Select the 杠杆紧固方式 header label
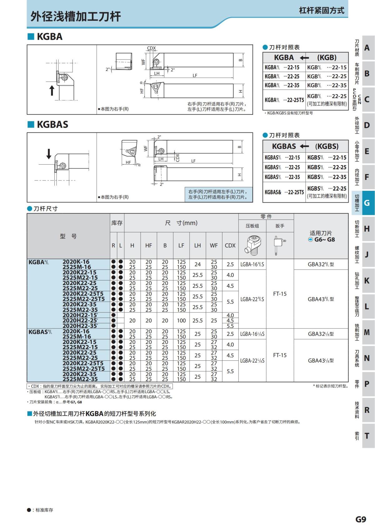Viewport: 375px width, 530px height. pos(322,10)
